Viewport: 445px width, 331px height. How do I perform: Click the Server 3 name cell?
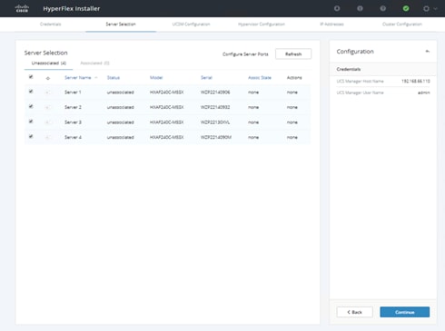73,122
